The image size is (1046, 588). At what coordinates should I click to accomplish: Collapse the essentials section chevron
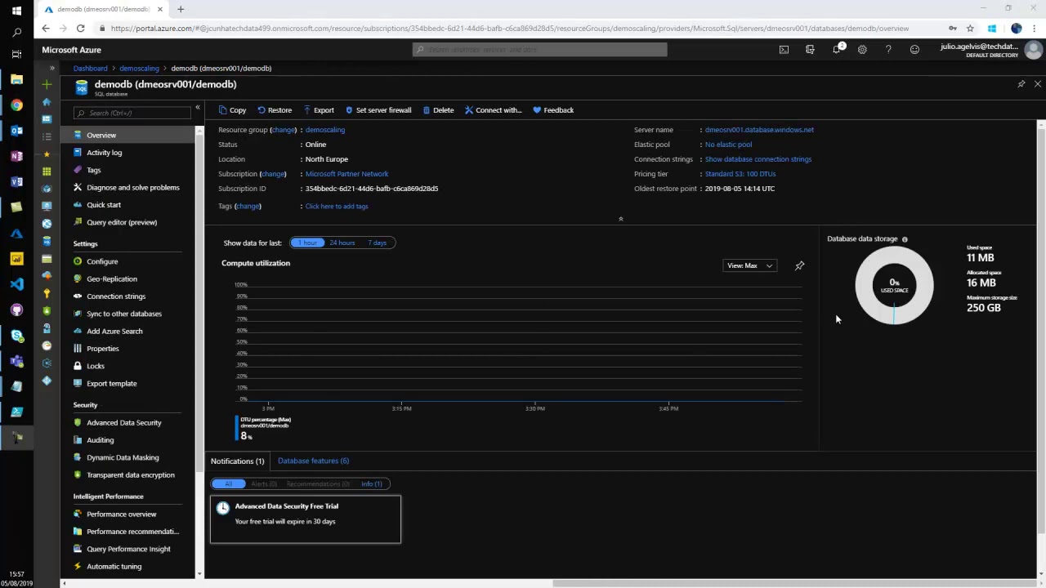point(621,219)
